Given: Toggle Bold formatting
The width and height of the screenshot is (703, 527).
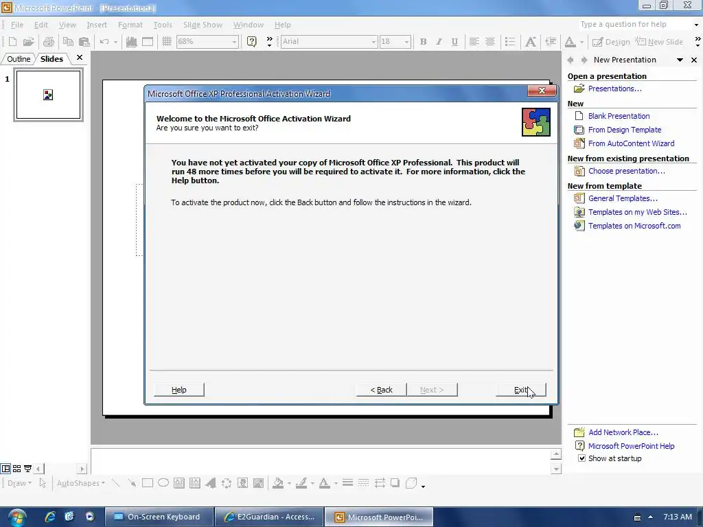Looking at the screenshot, I should coord(423,42).
